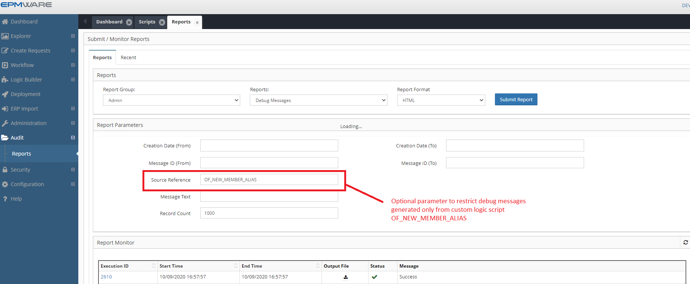
Task: Switch to the Scripts tab
Action: [x=147, y=22]
